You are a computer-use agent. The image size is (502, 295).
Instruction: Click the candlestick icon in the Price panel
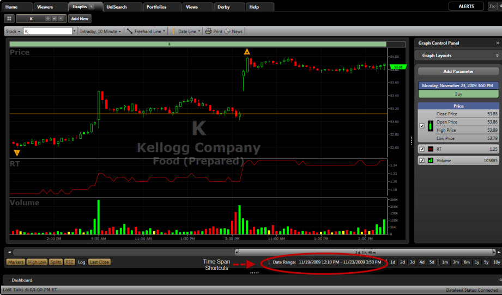click(430, 126)
